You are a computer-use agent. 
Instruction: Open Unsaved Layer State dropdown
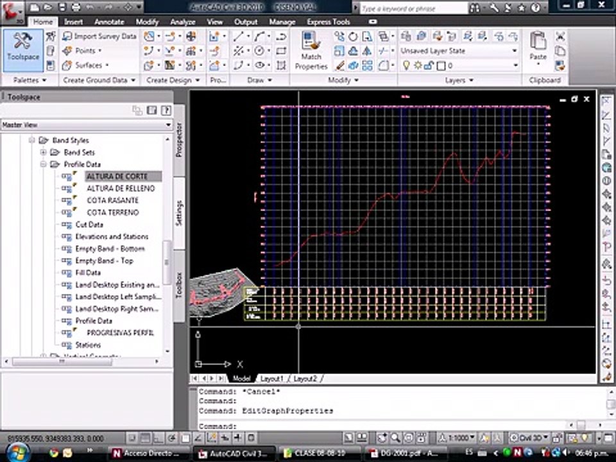coord(459,51)
